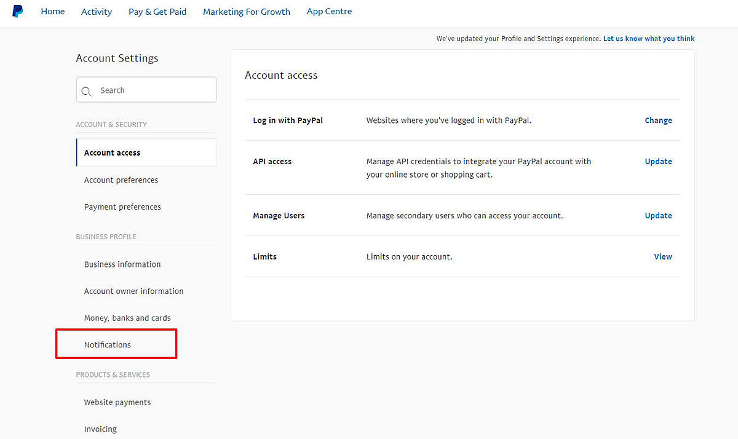This screenshot has height=439, width=738.
Task: Click the search magnifier icon
Action: (x=87, y=90)
